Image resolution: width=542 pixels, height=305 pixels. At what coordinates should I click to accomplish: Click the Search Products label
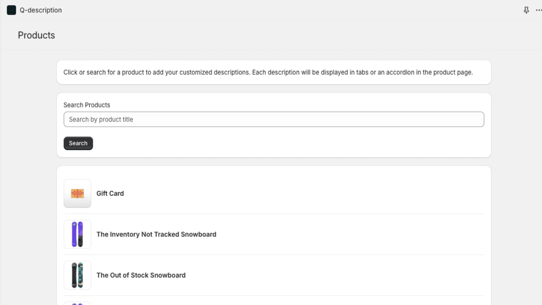click(x=87, y=105)
